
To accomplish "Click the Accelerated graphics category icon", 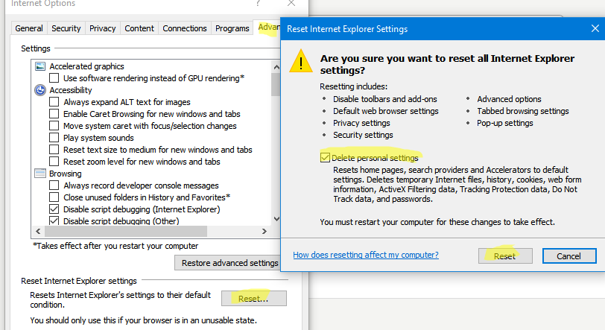I will pos(41,66).
